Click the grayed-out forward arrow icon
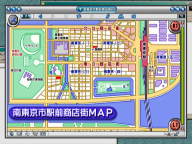The width and height of the screenshot is (192, 144). point(53,16)
